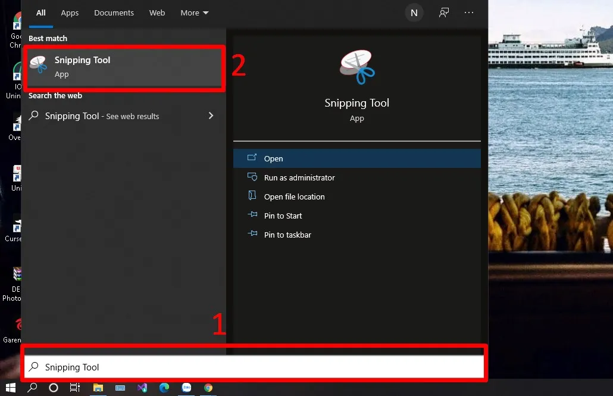This screenshot has height=396, width=613.
Task: Expand the More filter dropdown
Action: click(x=194, y=13)
